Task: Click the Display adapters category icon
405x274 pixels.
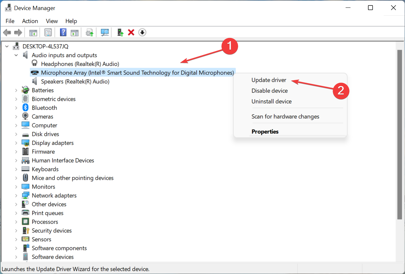Action: (x=25, y=143)
